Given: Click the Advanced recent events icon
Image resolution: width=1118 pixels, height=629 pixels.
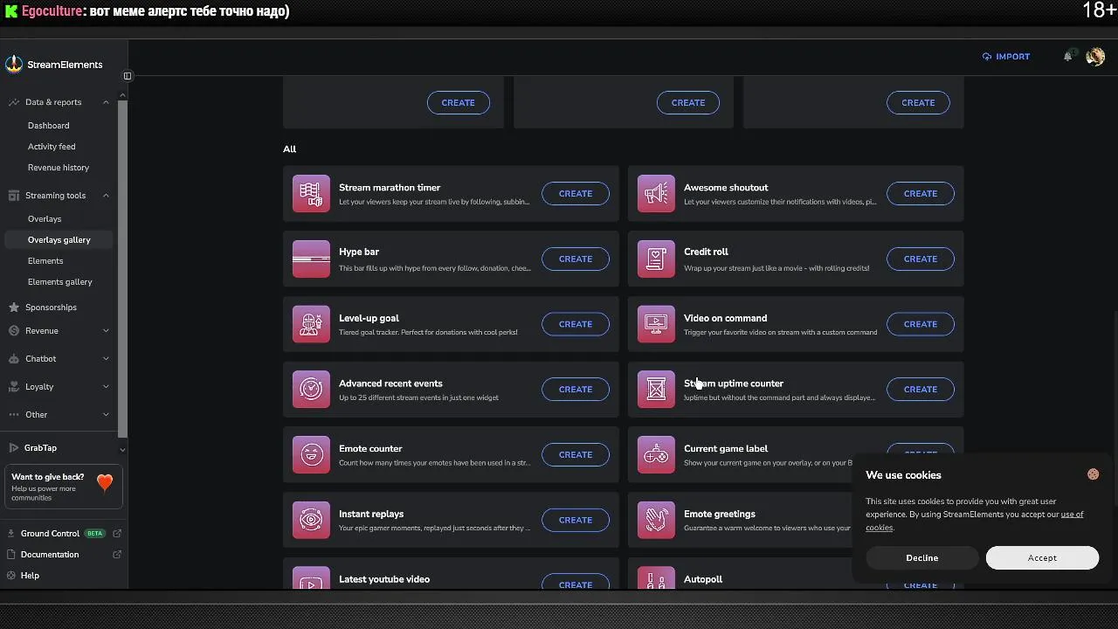Looking at the screenshot, I should coord(311,390).
